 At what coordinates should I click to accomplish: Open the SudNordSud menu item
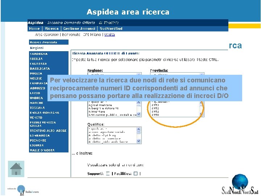(111, 29)
